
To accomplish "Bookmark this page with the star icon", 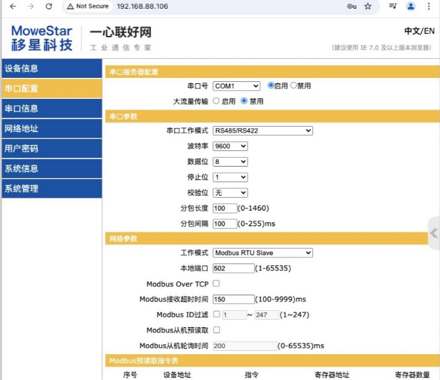I will pyautogui.click(x=368, y=6).
